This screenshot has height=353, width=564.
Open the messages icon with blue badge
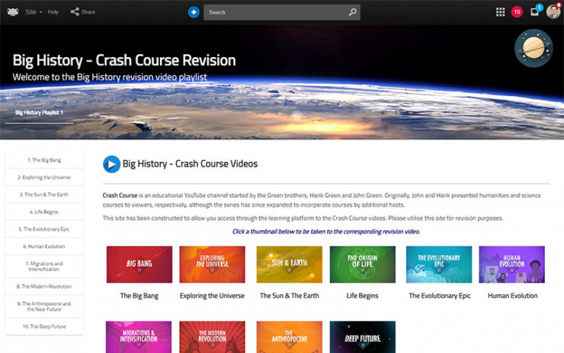(x=536, y=11)
